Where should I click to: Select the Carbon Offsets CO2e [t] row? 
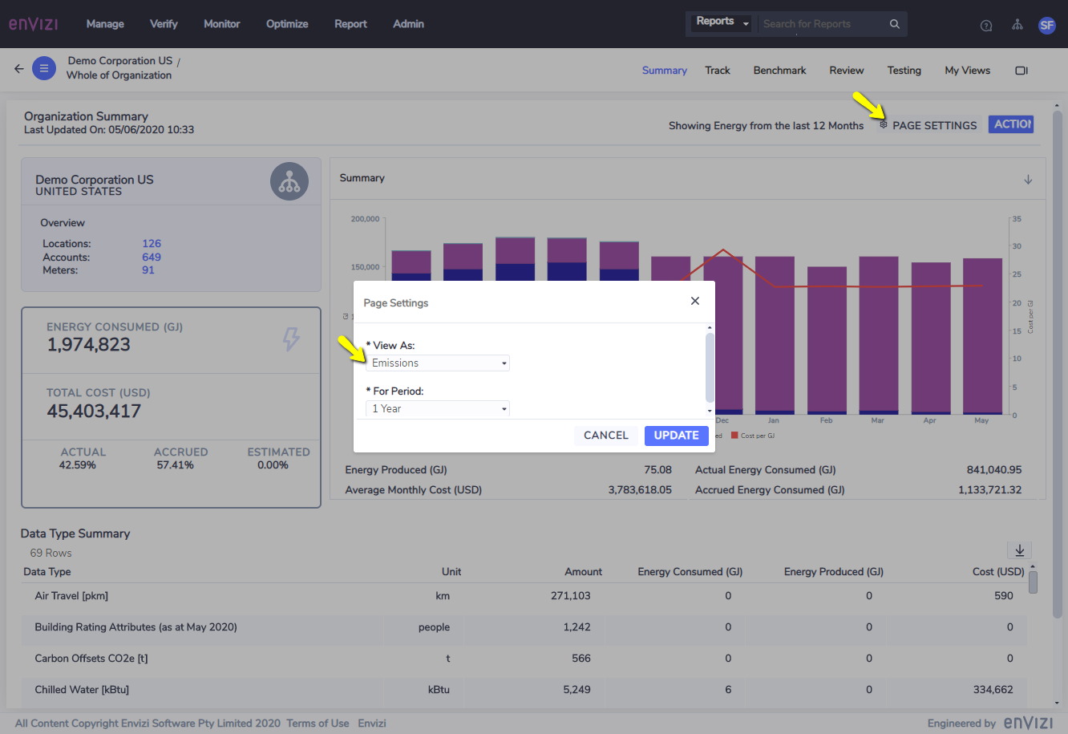tap(524, 659)
